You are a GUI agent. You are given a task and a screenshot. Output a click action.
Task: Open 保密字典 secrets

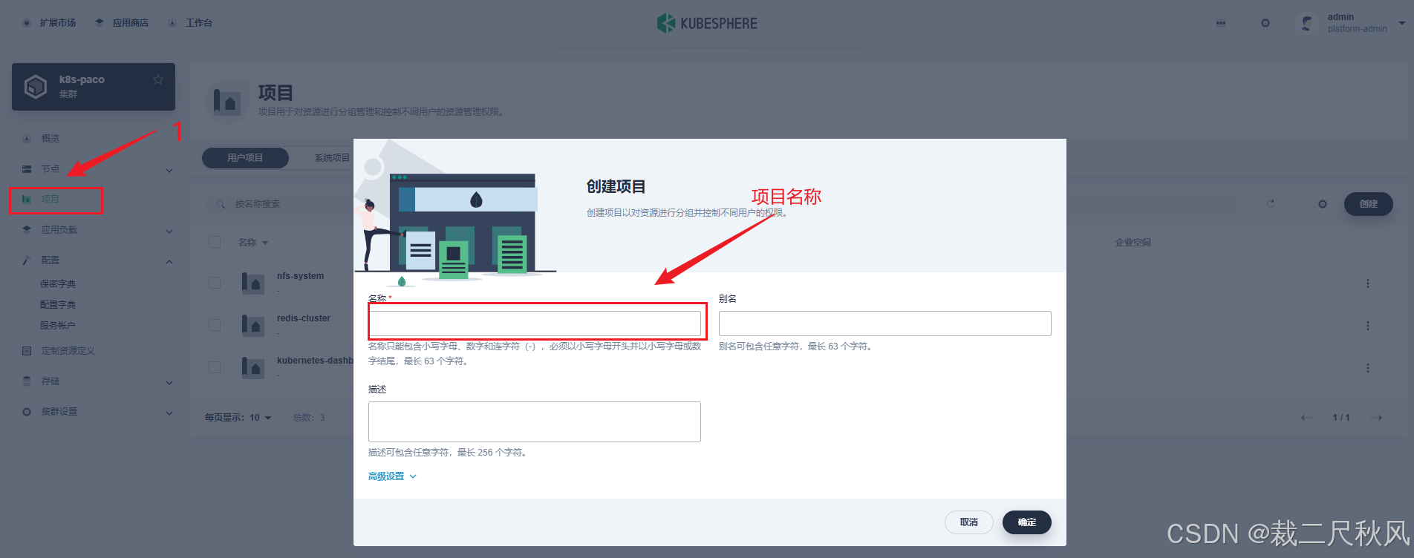pos(58,284)
